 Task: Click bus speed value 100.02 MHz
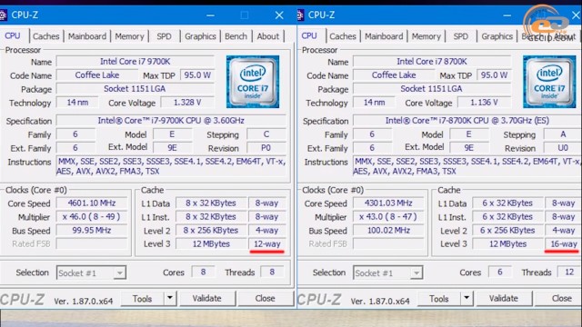point(388,230)
